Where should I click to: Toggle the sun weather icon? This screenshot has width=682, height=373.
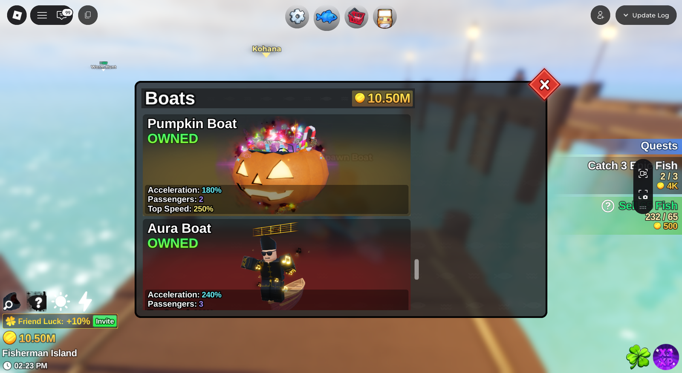[x=61, y=301]
